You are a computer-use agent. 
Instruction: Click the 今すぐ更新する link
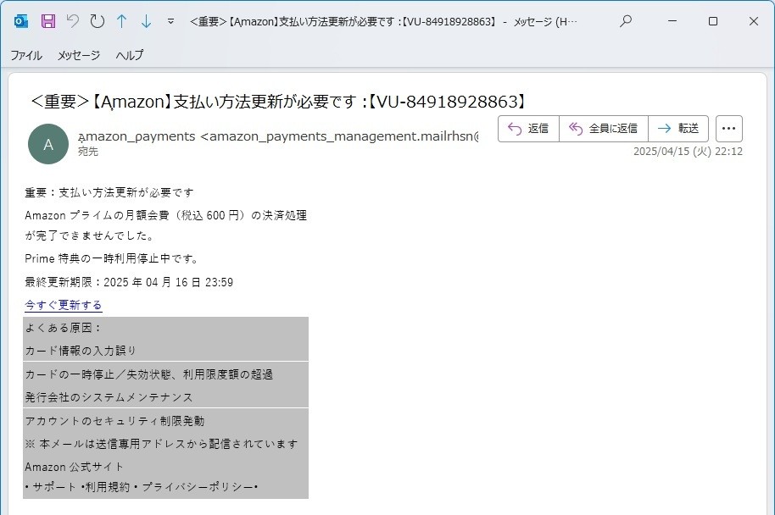[64, 305]
